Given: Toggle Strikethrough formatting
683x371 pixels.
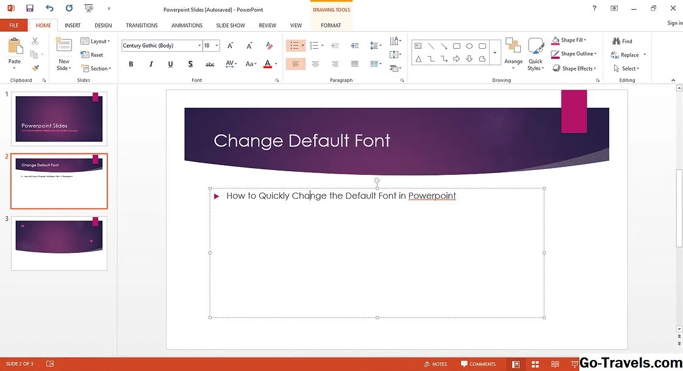Looking at the screenshot, I should [210, 64].
